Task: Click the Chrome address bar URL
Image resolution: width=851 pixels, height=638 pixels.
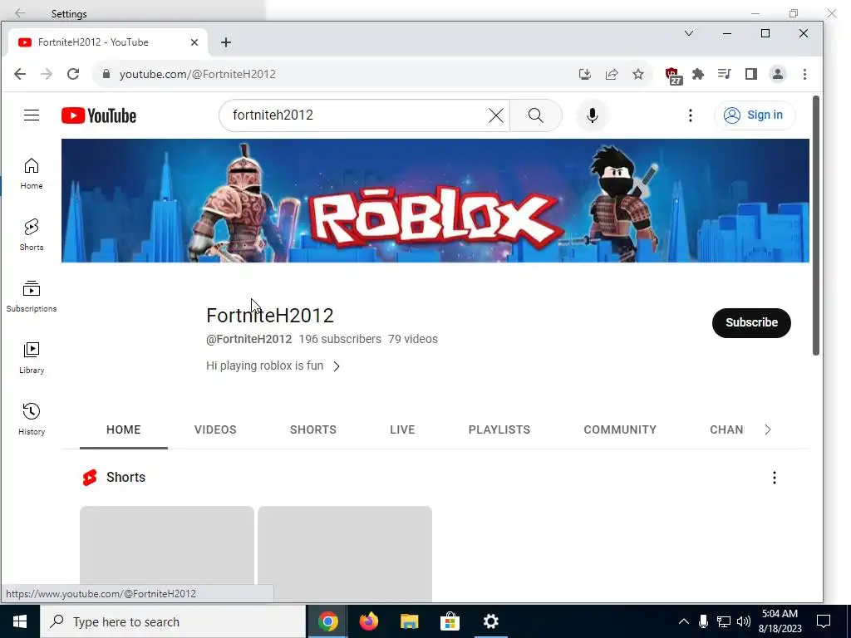Action: [x=198, y=74]
